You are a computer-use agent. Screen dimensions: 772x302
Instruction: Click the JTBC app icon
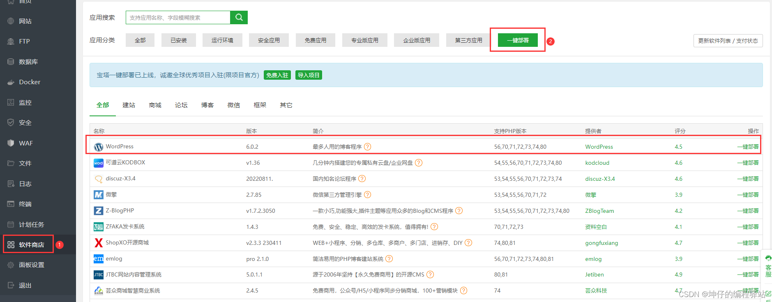99,274
